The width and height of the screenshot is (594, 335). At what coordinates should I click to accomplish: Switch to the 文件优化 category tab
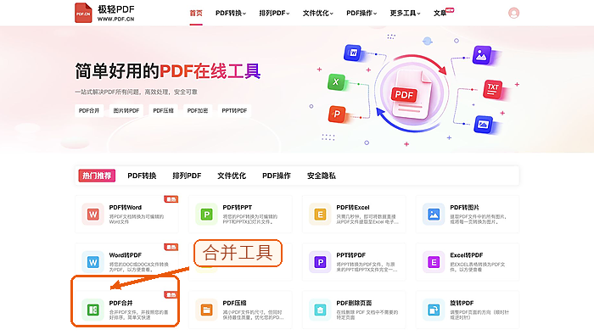pyautogui.click(x=232, y=176)
